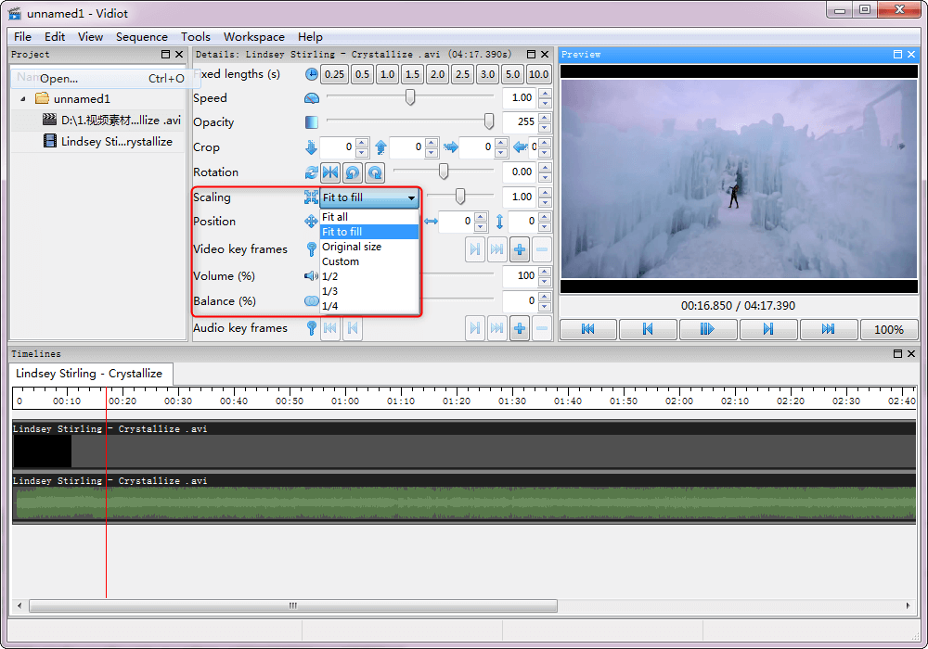
Task: Add an audio key frame with plus button
Action: [x=520, y=328]
